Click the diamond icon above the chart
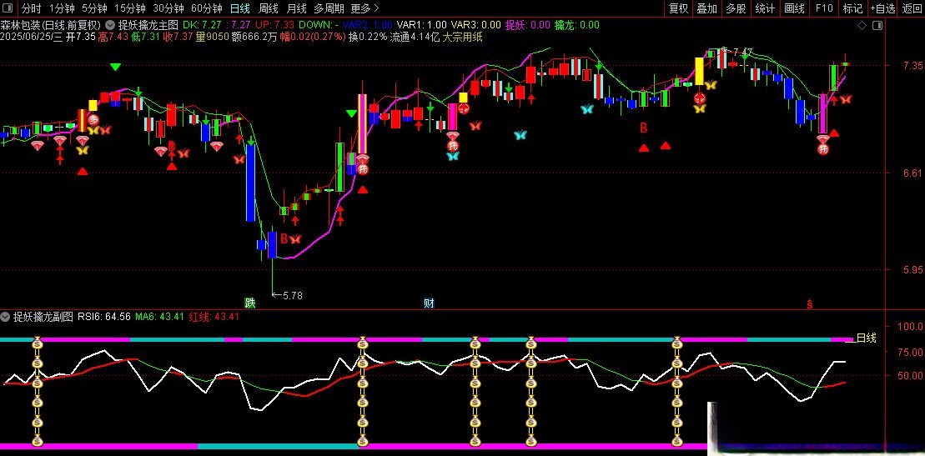The image size is (925, 456). tap(862, 25)
